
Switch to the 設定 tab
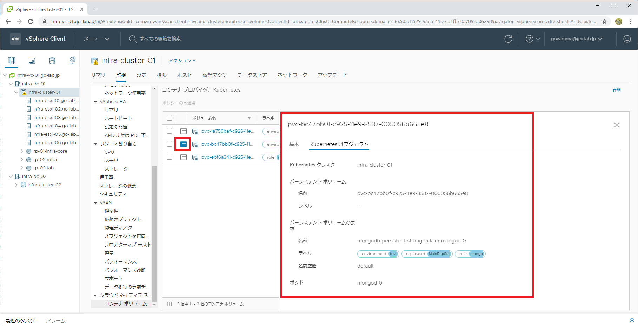point(141,75)
